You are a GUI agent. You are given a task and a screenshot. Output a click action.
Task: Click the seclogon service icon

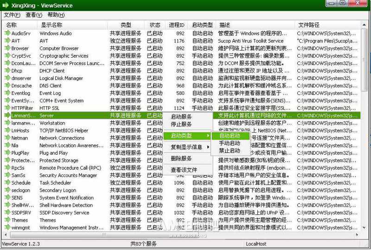7,190
